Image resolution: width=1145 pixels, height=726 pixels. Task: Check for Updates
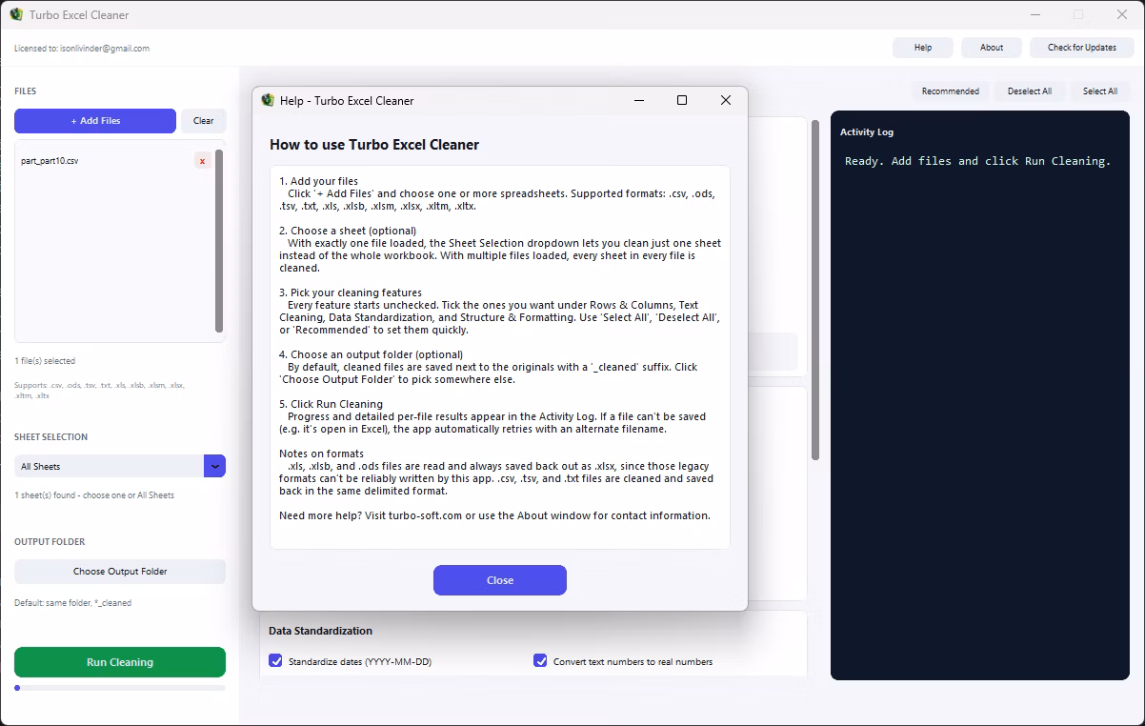pyautogui.click(x=1082, y=48)
